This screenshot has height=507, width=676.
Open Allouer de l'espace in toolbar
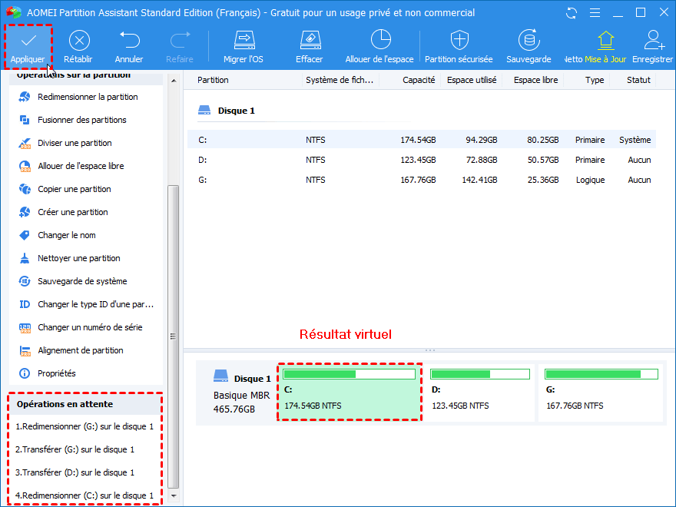[x=379, y=47]
